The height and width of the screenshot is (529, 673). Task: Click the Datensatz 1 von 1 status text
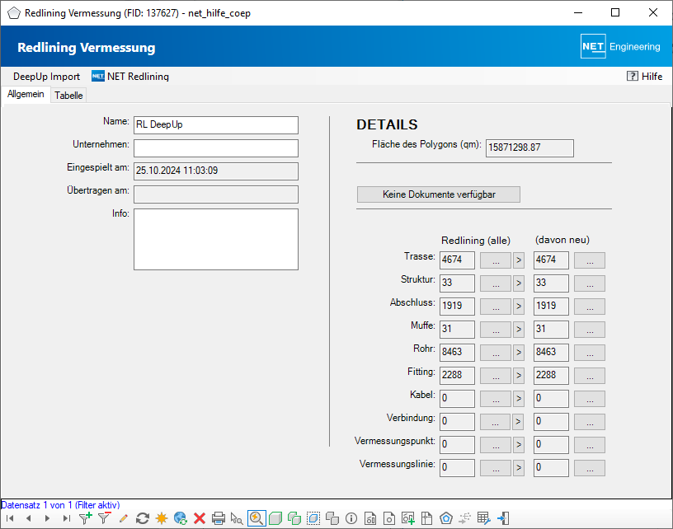click(x=60, y=505)
